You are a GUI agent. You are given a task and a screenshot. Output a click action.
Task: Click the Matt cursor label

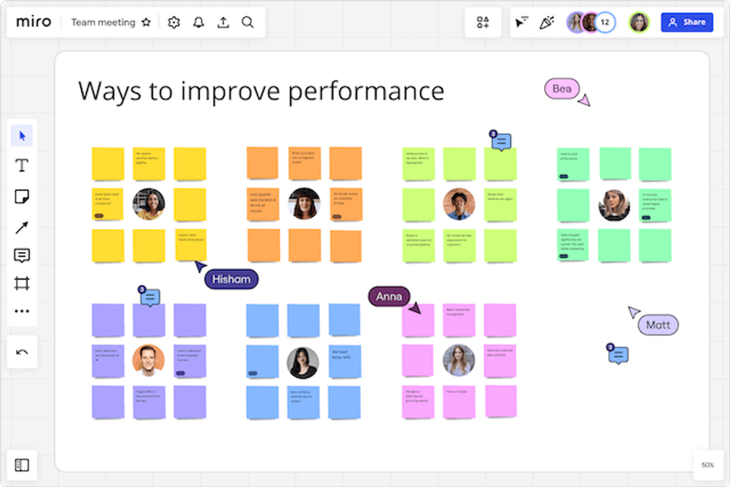click(658, 325)
